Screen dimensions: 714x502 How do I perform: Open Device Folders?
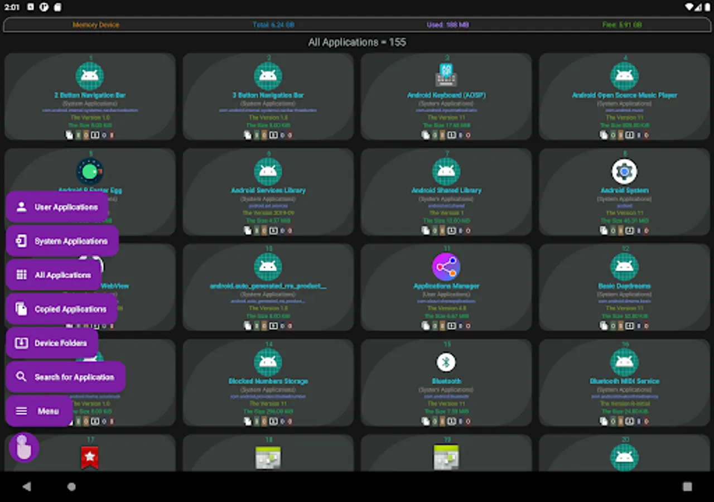tap(52, 343)
